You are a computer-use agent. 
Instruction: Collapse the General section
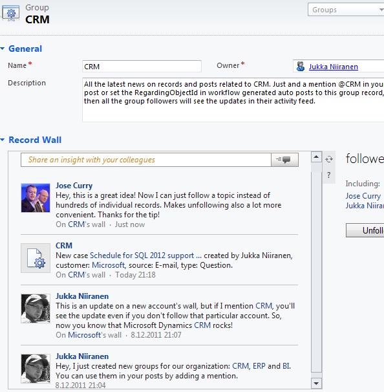[3, 49]
